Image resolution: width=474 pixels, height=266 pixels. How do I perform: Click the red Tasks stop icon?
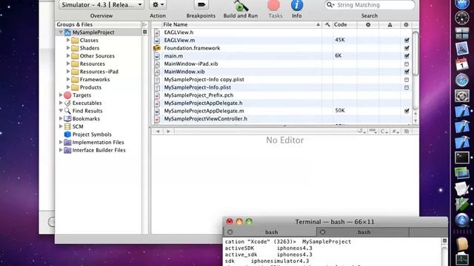(274, 5)
